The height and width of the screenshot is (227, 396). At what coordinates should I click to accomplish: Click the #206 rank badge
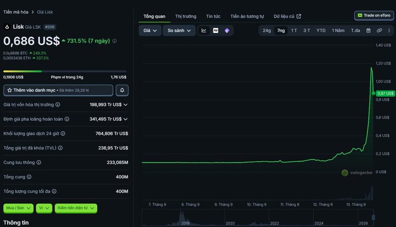coord(50,27)
